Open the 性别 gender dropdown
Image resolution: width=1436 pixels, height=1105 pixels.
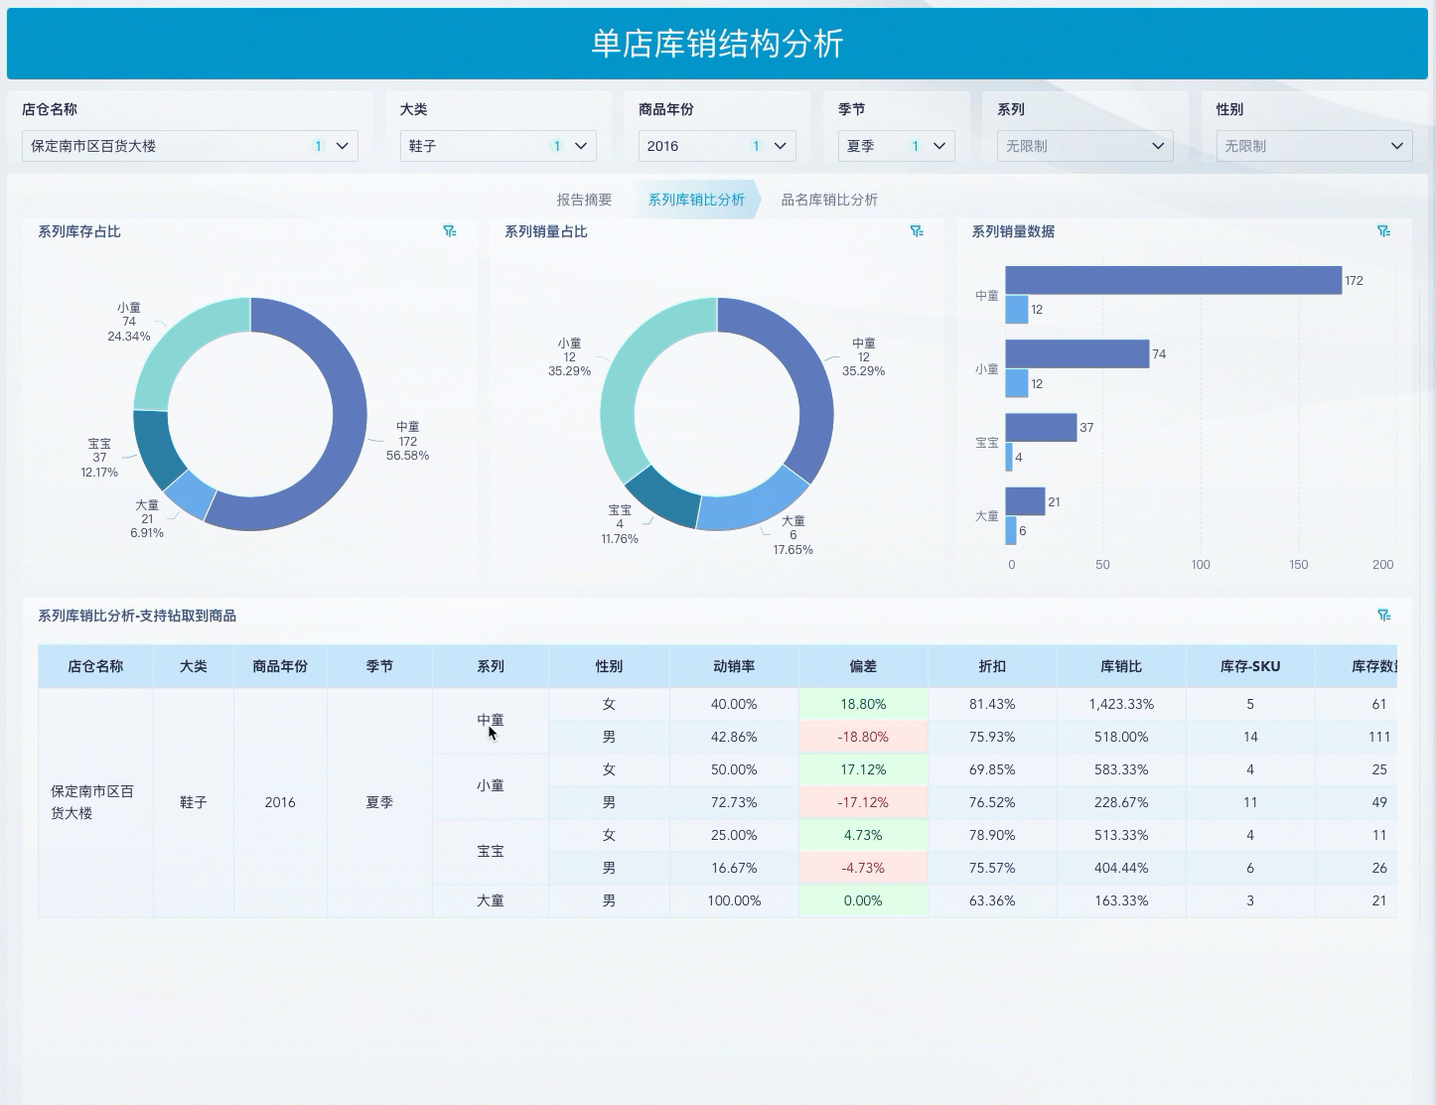tap(1396, 146)
